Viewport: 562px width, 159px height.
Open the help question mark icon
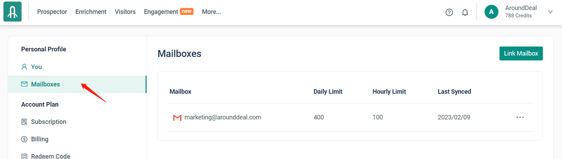(x=449, y=12)
